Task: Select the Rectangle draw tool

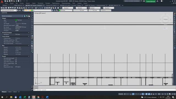Action: point(32,22)
